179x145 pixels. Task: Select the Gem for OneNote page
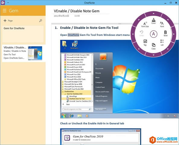coord(23,34)
